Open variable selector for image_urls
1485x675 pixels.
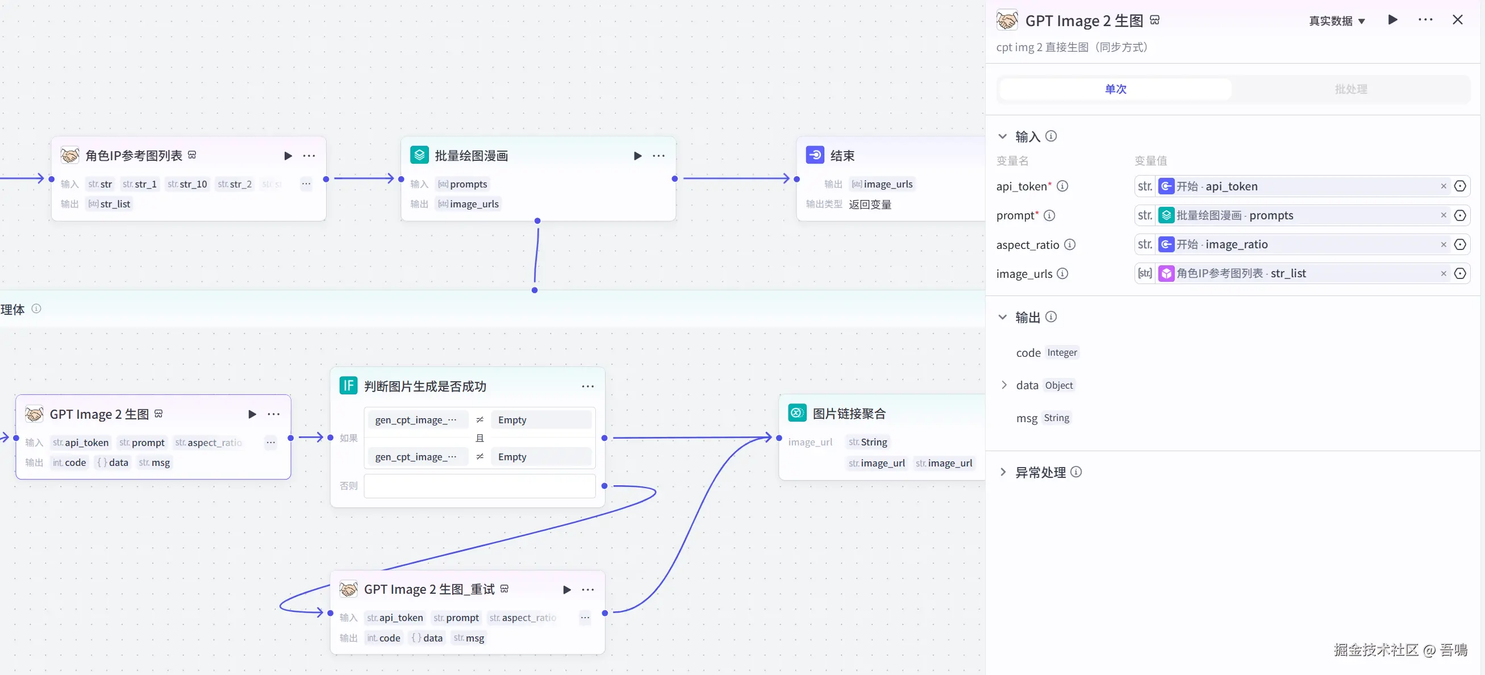pyautogui.click(x=1459, y=273)
